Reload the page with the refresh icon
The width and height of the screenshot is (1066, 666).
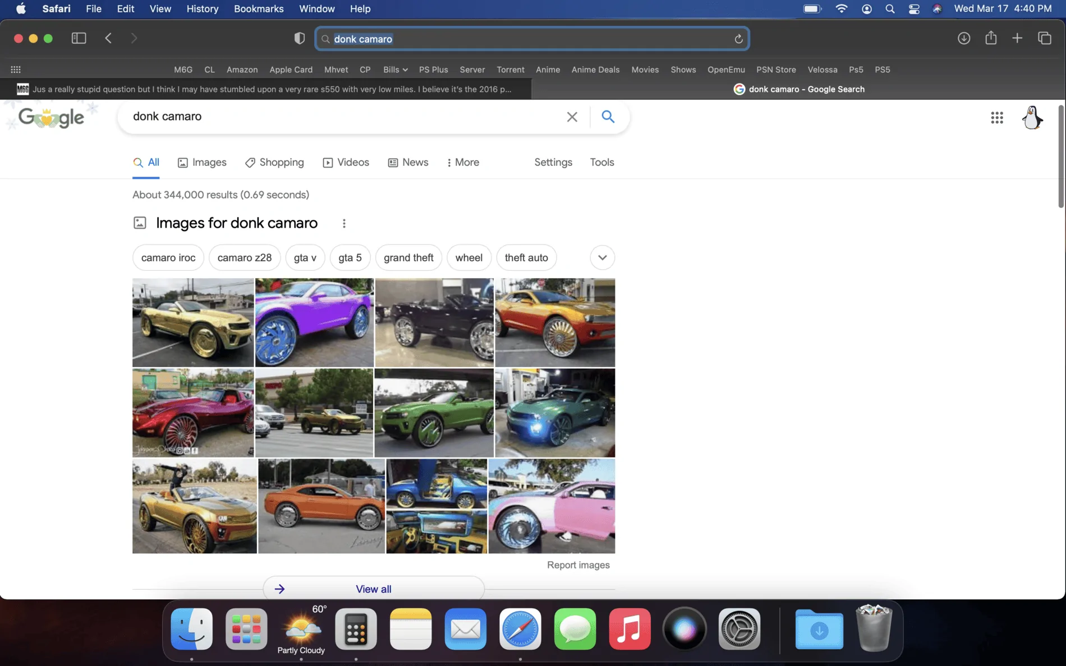pyautogui.click(x=738, y=39)
